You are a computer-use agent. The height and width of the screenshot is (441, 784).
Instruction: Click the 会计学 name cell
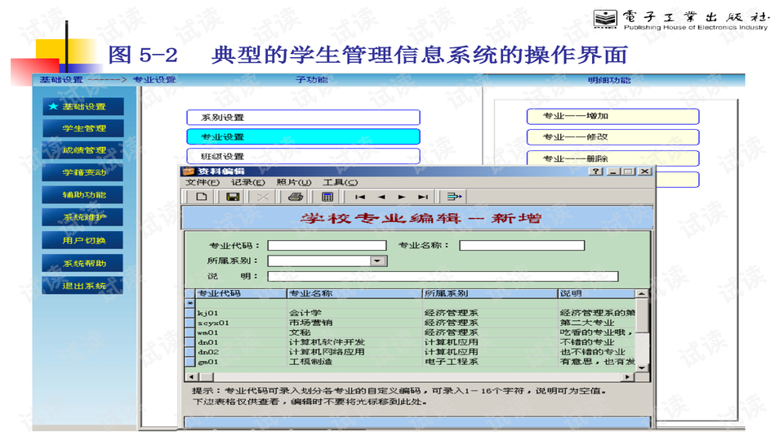355,313
